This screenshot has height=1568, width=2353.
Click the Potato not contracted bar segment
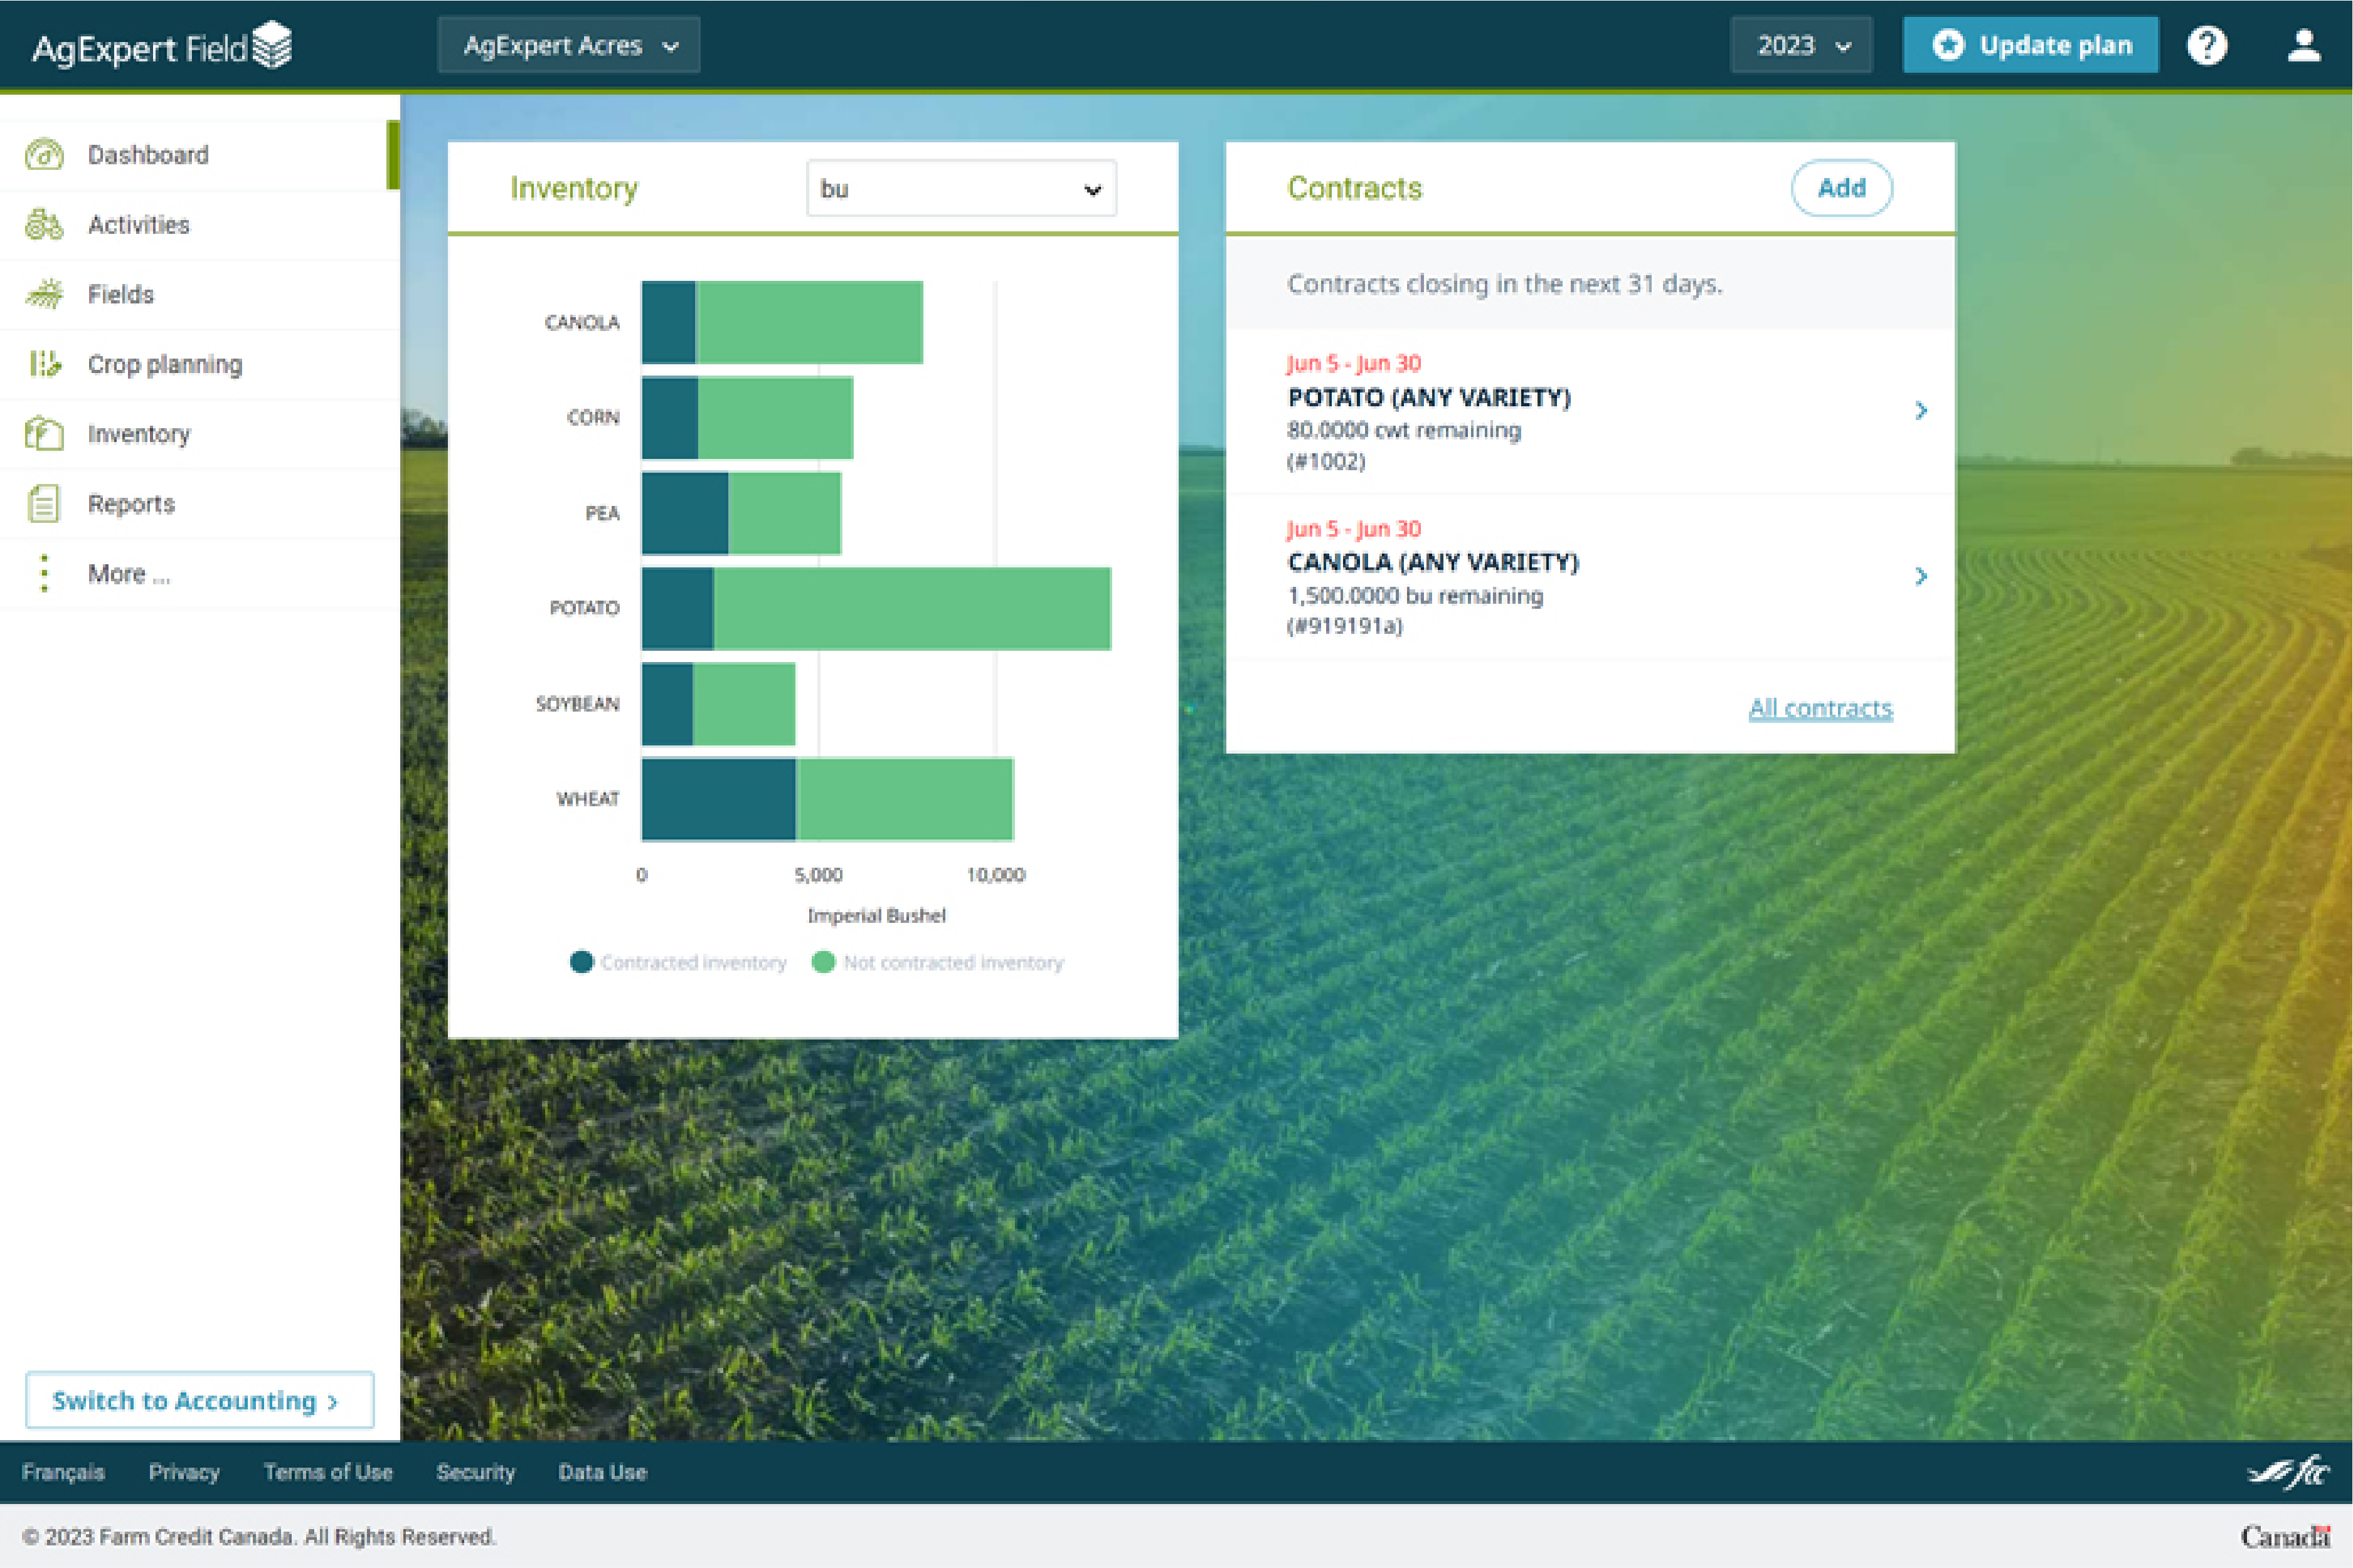[911, 609]
